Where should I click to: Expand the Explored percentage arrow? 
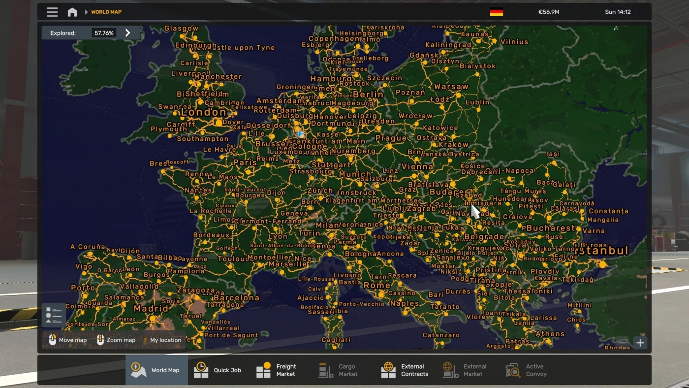tap(127, 33)
